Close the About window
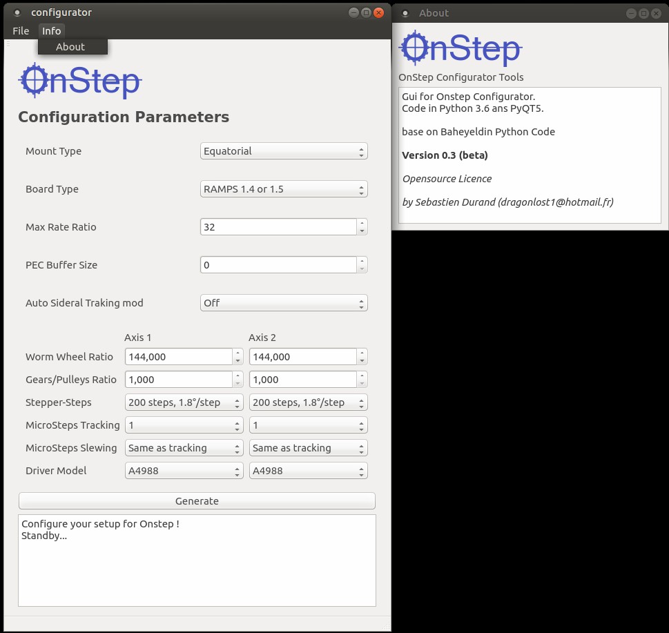 (x=656, y=14)
